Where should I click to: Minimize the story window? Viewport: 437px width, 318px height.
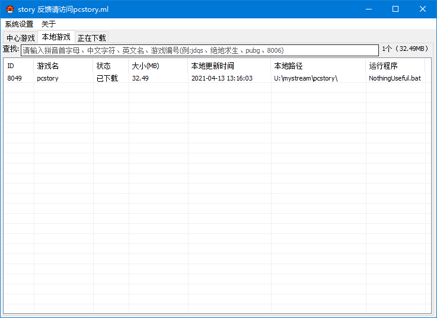368,9
